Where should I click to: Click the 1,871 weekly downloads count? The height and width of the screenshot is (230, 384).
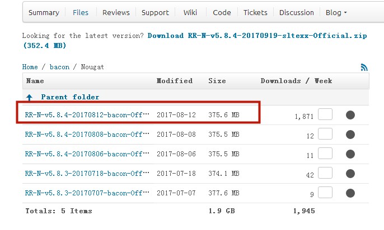point(304,117)
